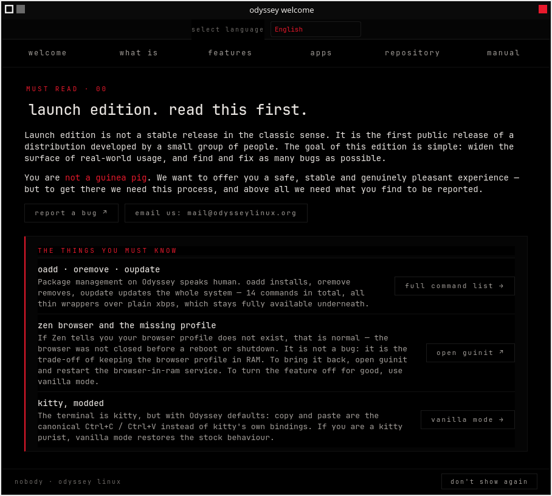Click the 'open guinit' button

coord(471,353)
